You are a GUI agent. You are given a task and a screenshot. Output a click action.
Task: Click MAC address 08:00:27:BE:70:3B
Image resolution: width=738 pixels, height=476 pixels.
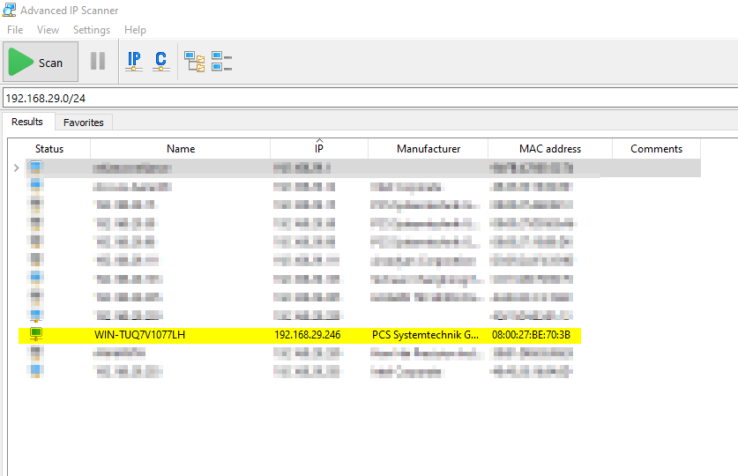click(531, 335)
